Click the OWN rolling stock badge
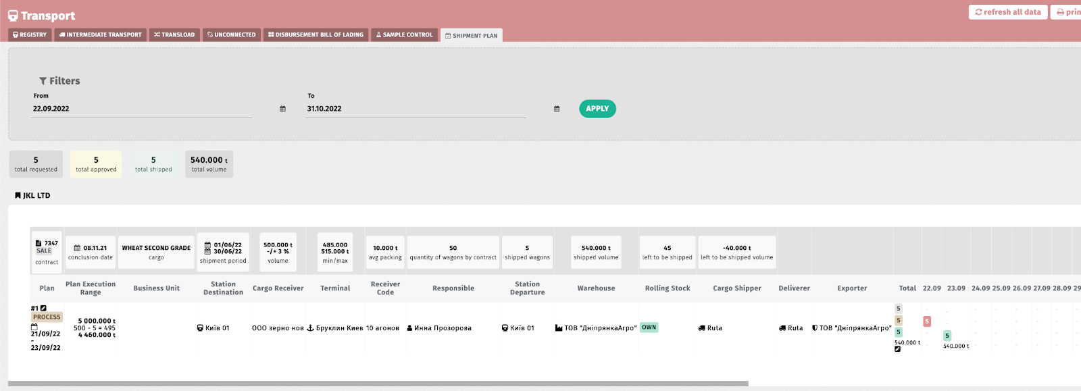 coord(649,327)
